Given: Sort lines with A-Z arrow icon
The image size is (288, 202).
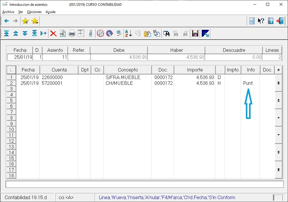Looking at the screenshot, I should 128,34.
